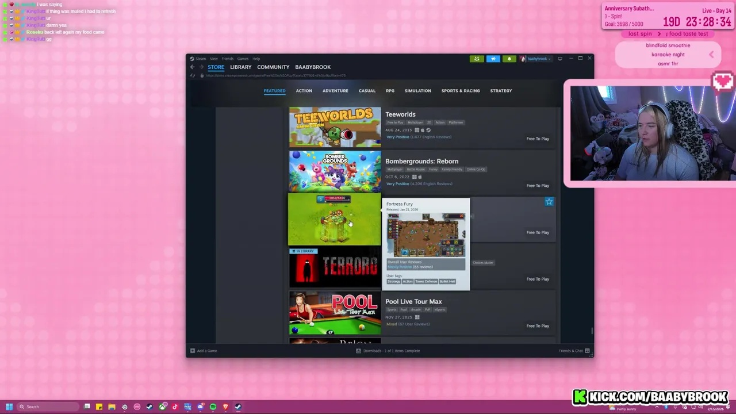Select the CASUAL genre tab
736x414 pixels.
pyautogui.click(x=367, y=91)
